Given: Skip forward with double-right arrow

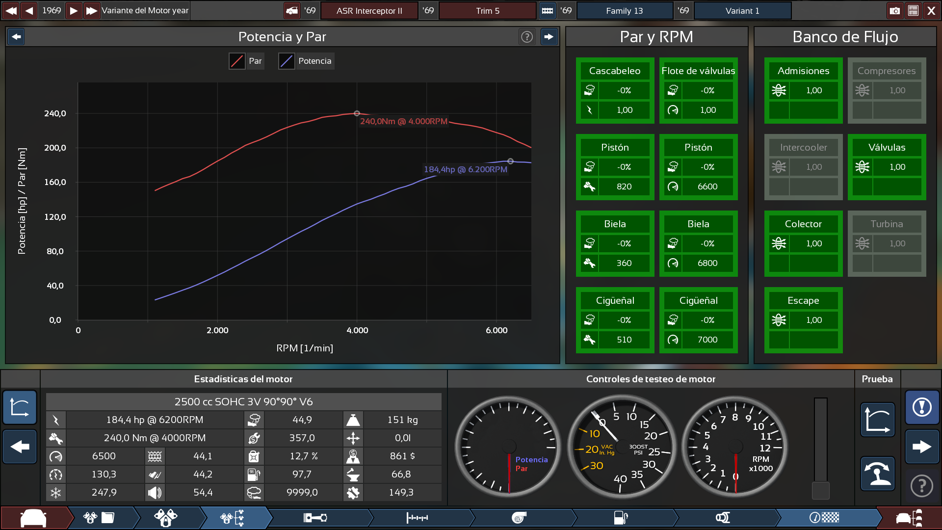Looking at the screenshot, I should tap(92, 10).
